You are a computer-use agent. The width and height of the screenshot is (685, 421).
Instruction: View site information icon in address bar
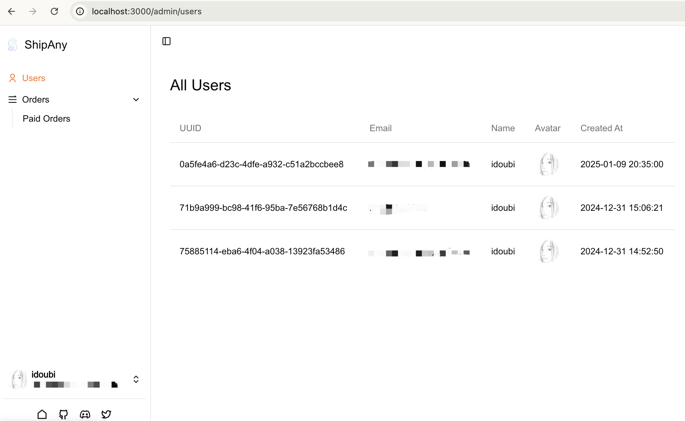pos(80,11)
